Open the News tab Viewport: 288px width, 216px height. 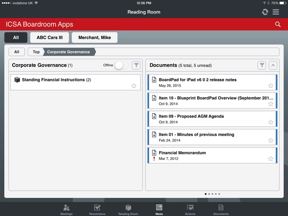pos(159,210)
